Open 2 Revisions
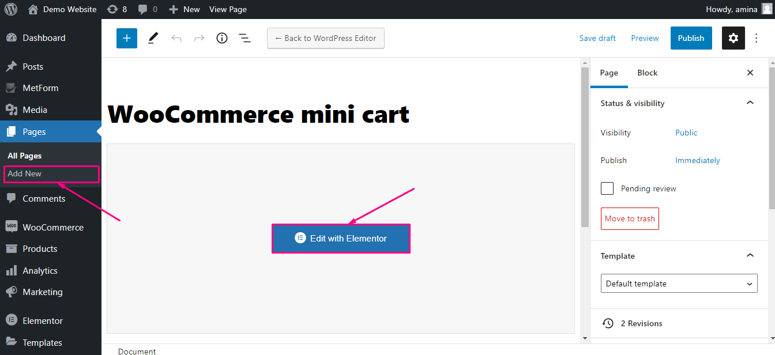Image resolution: width=775 pixels, height=355 pixels. [x=678, y=323]
